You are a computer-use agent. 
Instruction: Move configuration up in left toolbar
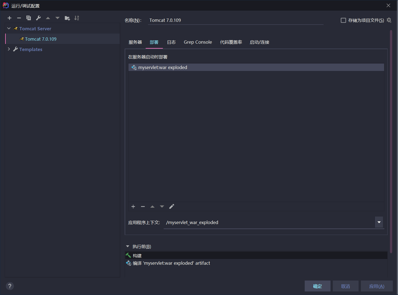point(48,18)
